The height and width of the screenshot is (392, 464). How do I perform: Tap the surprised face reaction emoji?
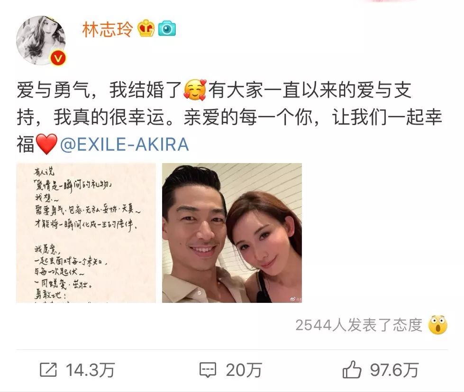[x=437, y=325]
